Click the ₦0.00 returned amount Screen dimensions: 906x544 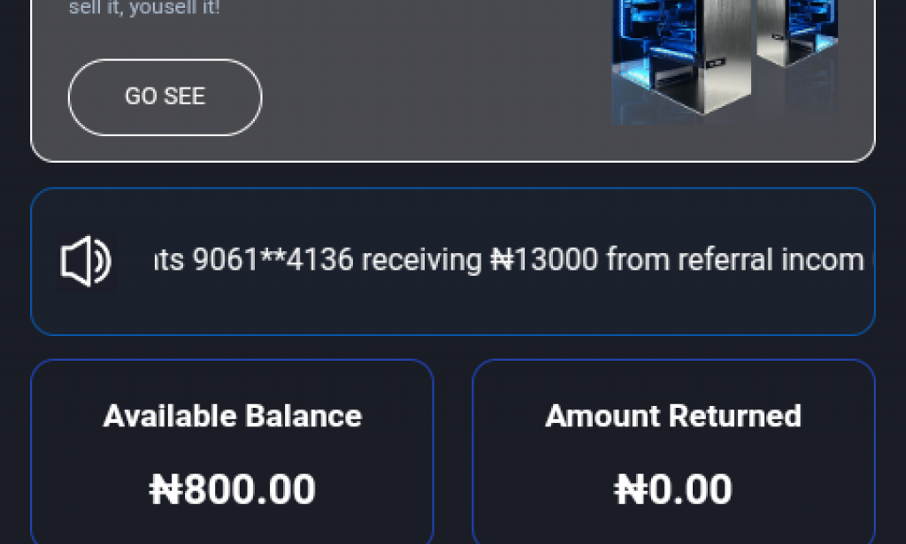[x=673, y=489]
